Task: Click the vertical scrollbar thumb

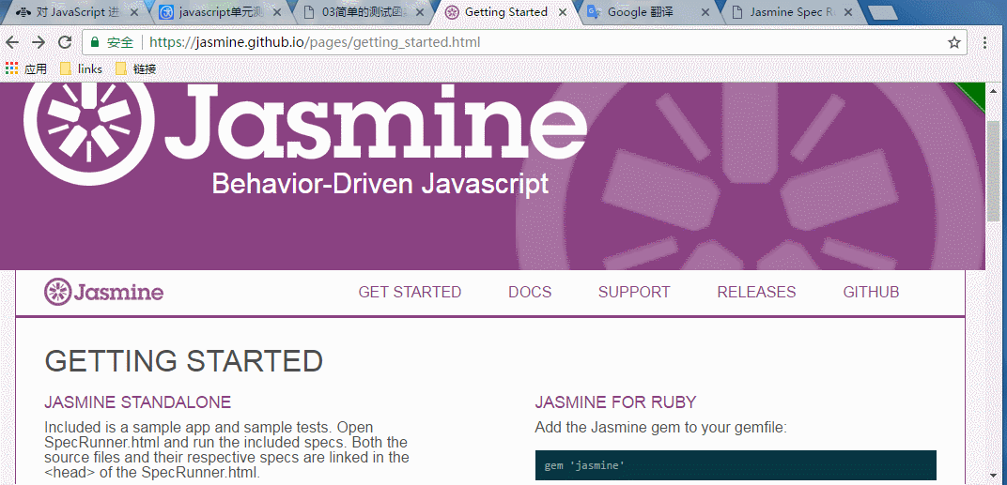Action: 993,170
